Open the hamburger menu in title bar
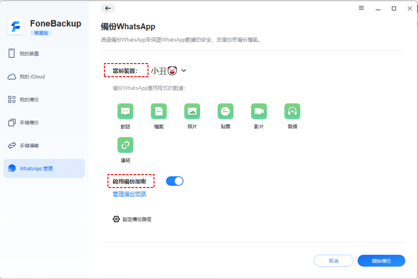Image resolution: width=418 pixels, height=279 pixels. pos(361,8)
